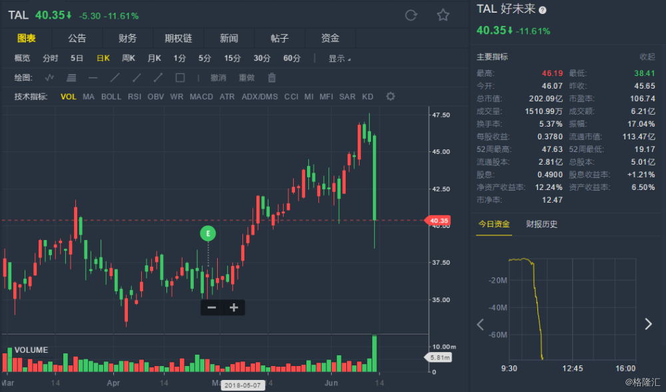
Task: Select the diagonal trend line tool
Action: click(x=115, y=78)
